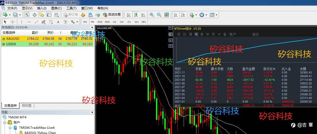Select the MN timeframe button
Viewport: 317px width, 134px height.
(x=144, y=22)
